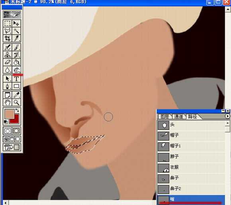This screenshot has height=205, width=231.
Task: Select the Rectangular Marquee tool
Action: click(7, 23)
